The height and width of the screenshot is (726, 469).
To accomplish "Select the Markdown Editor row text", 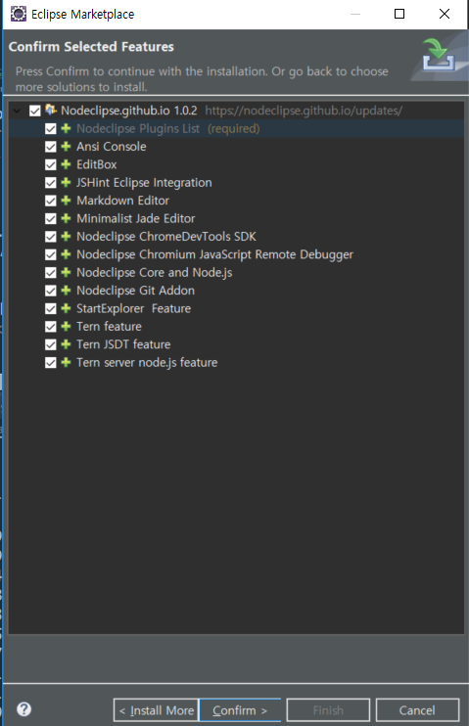I will click(x=122, y=201).
